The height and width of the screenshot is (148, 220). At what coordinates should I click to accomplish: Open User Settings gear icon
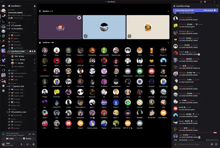[x=34, y=144]
